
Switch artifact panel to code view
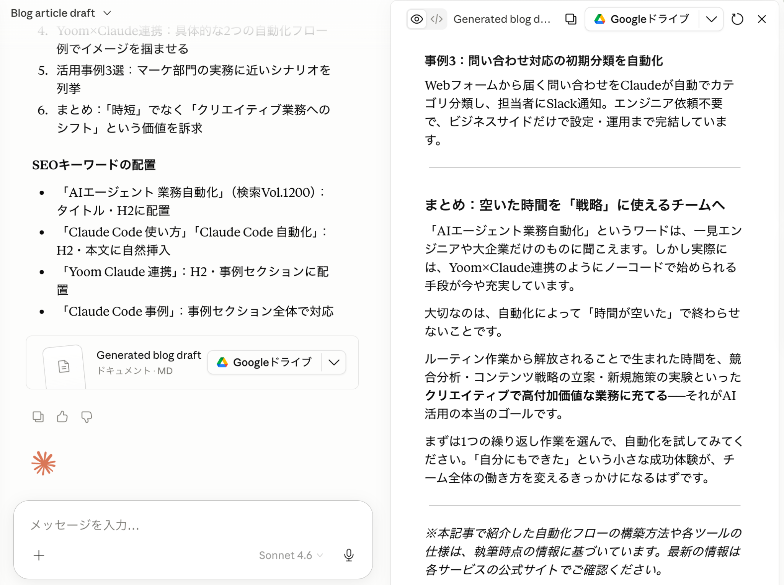(436, 19)
